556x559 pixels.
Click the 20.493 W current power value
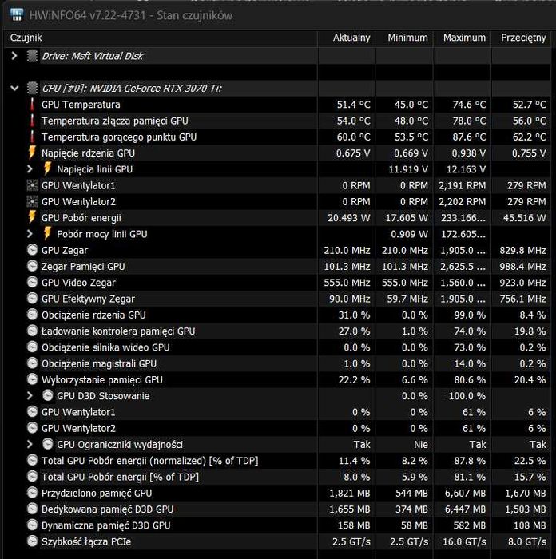[349, 218]
